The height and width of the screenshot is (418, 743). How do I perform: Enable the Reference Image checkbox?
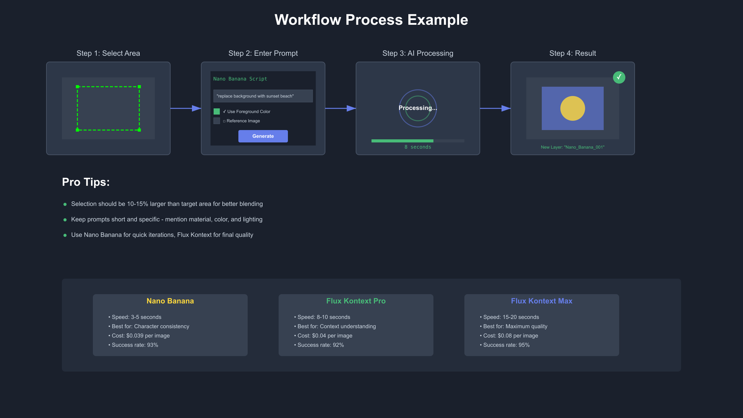217,121
